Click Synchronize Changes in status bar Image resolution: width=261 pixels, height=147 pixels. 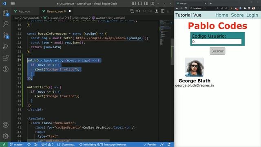pos(29,145)
